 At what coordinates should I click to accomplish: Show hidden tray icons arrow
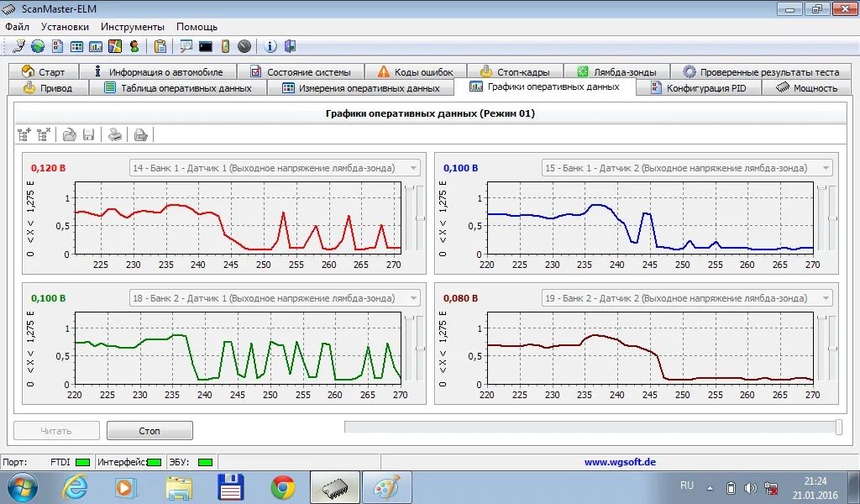point(710,487)
